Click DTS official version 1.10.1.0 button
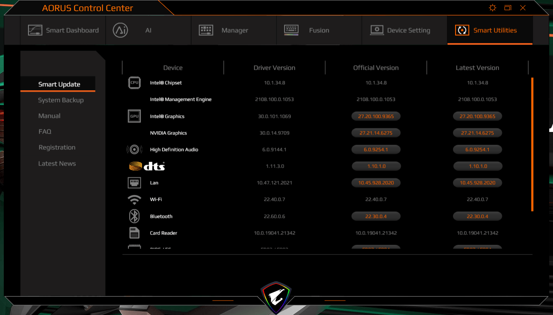 click(376, 166)
